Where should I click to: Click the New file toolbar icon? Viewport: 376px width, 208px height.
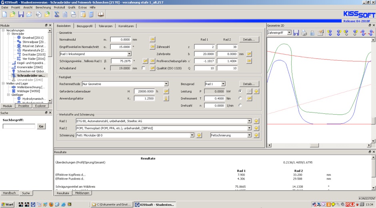point(4,14)
